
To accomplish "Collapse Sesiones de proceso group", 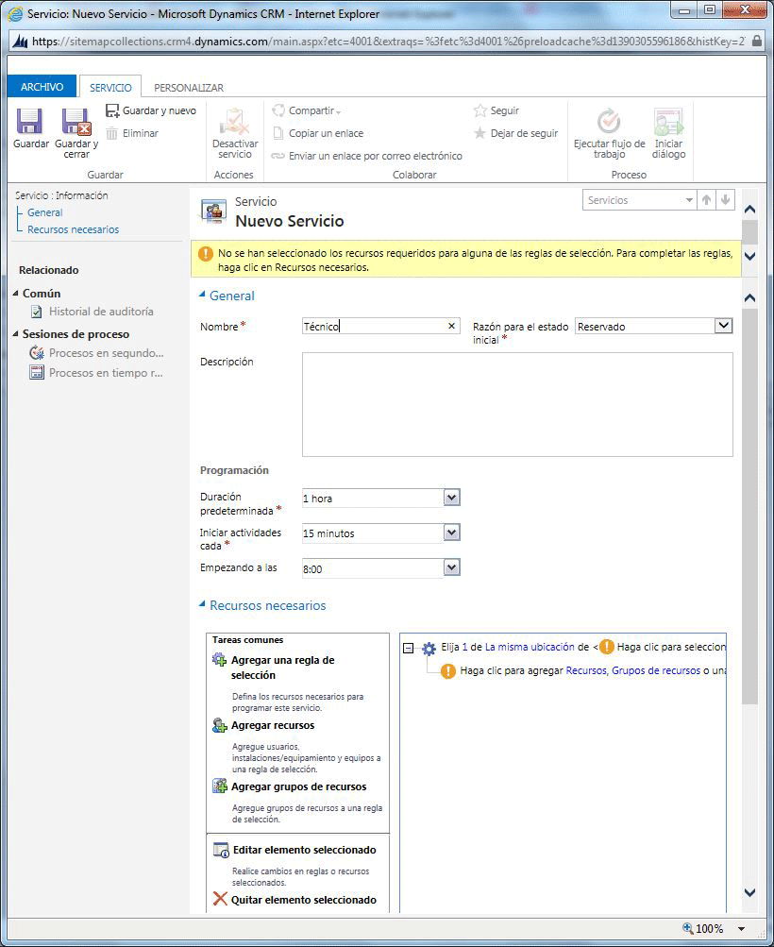I will point(16,334).
